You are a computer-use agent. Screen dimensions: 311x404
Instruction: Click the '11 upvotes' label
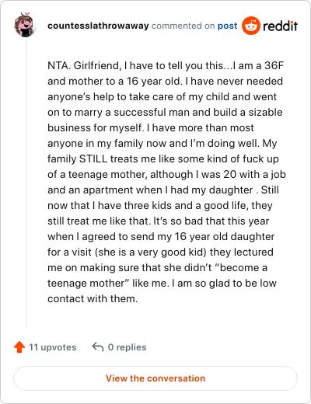(x=52, y=347)
